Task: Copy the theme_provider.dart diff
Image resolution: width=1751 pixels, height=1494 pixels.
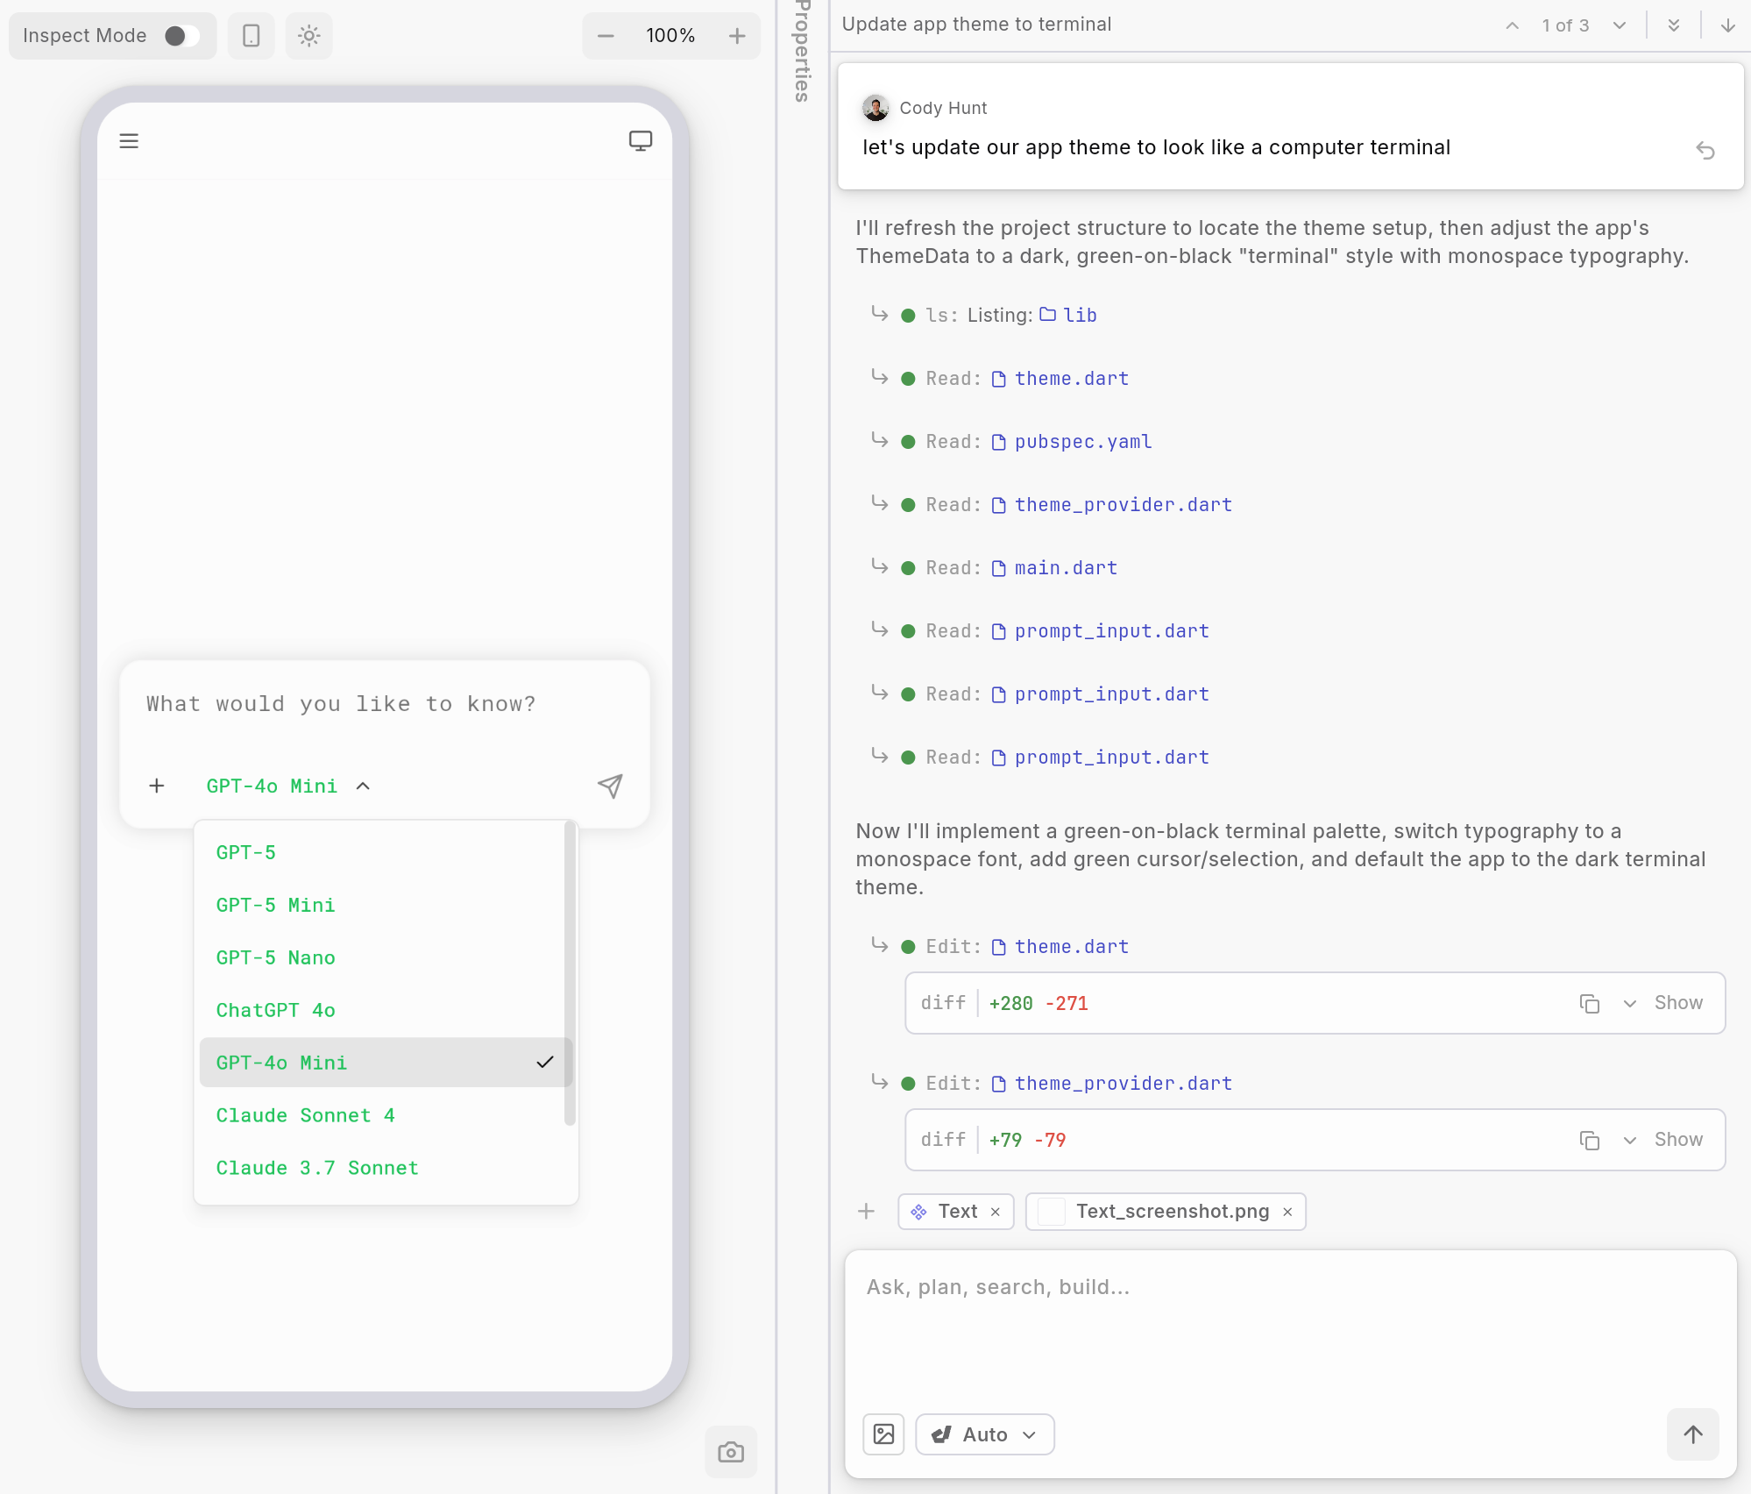Action: [1590, 1140]
